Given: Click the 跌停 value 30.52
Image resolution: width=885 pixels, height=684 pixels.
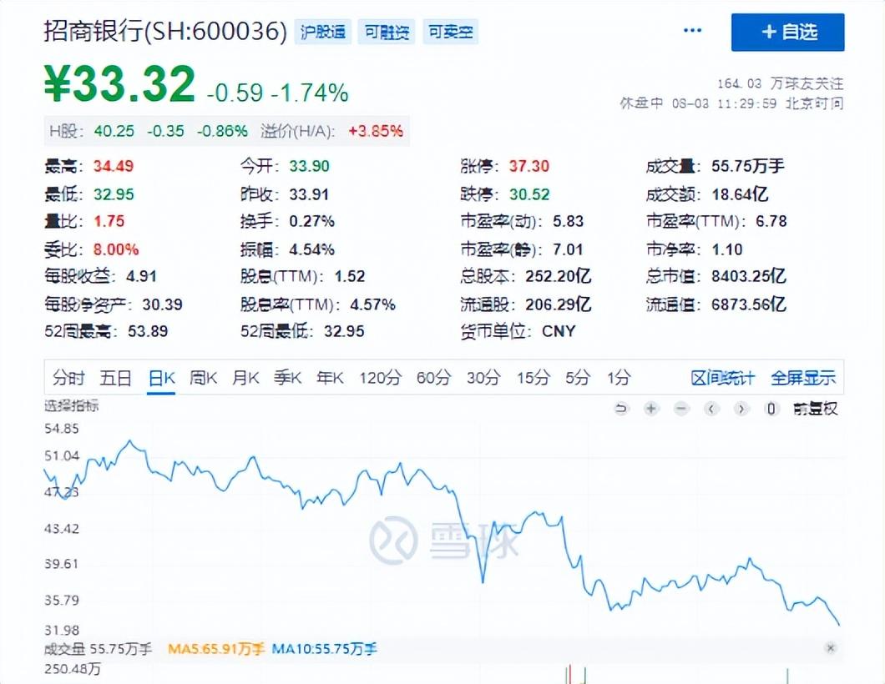Looking at the screenshot, I should 529,194.
